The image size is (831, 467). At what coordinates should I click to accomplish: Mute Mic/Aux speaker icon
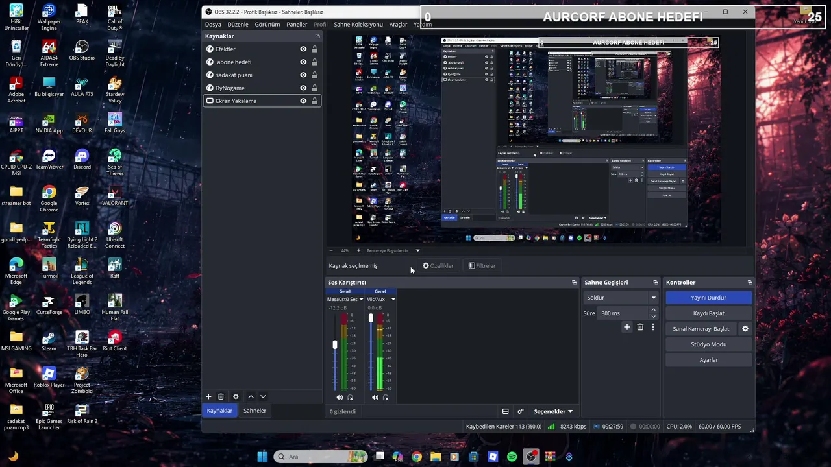(375, 397)
